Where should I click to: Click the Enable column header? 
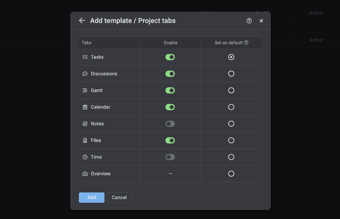pyautogui.click(x=170, y=43)
